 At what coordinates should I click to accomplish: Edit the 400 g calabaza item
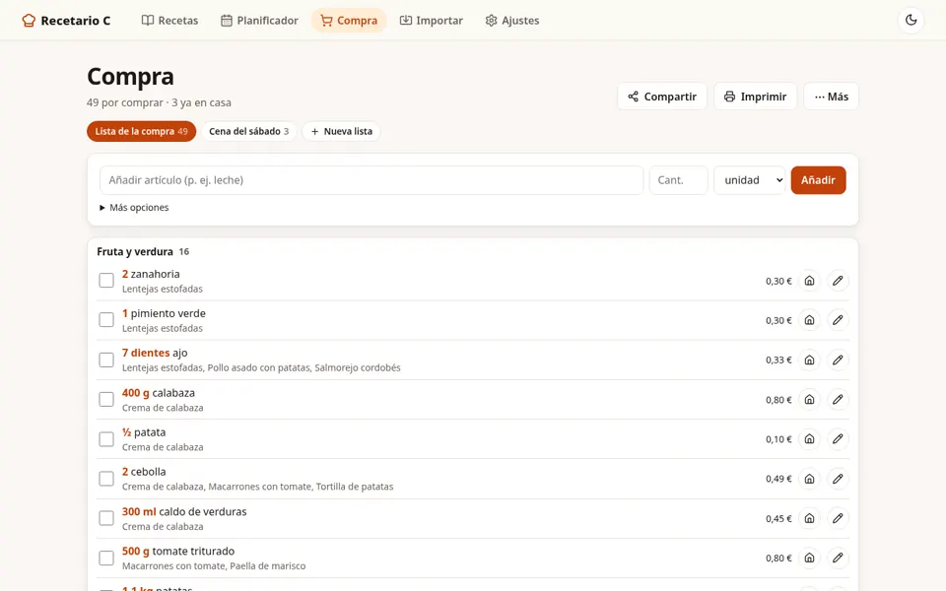click(838, 399)
